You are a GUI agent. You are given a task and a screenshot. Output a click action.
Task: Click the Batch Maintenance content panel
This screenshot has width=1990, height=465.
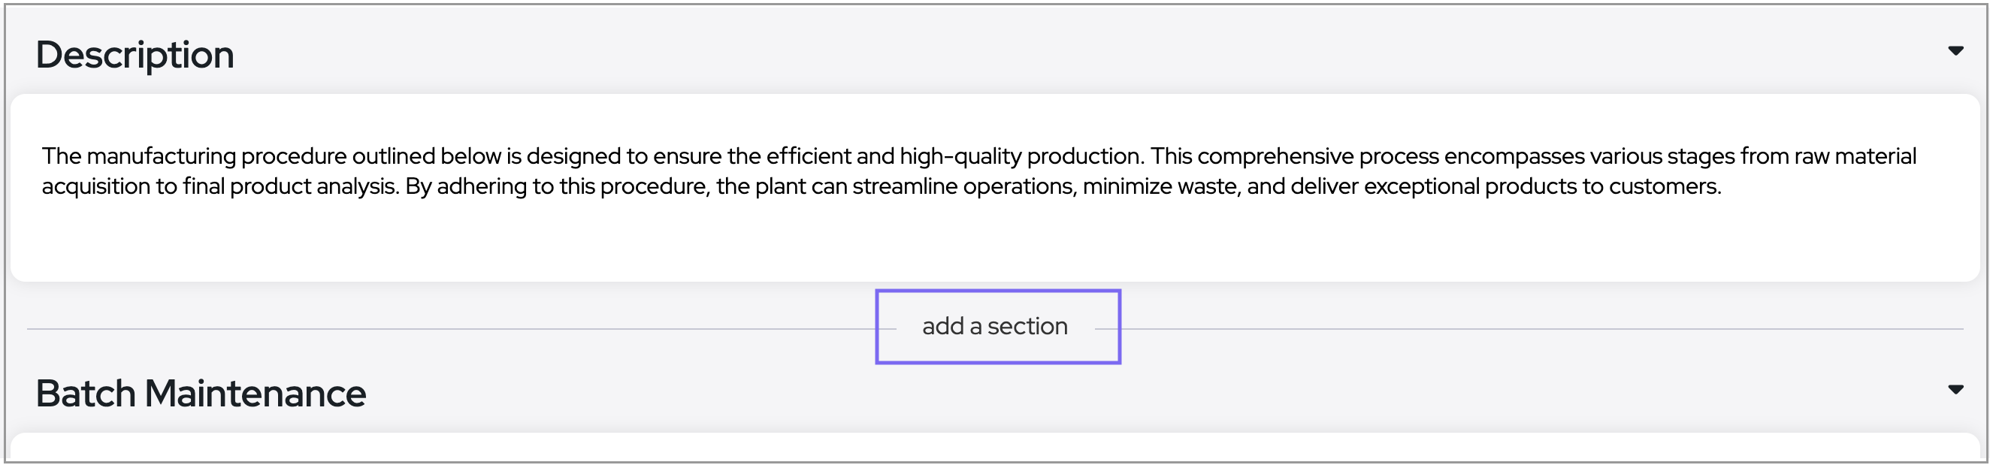[x=995, y=448]
